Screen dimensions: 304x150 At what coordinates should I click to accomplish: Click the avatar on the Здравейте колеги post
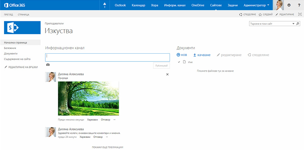click(51, 132)
